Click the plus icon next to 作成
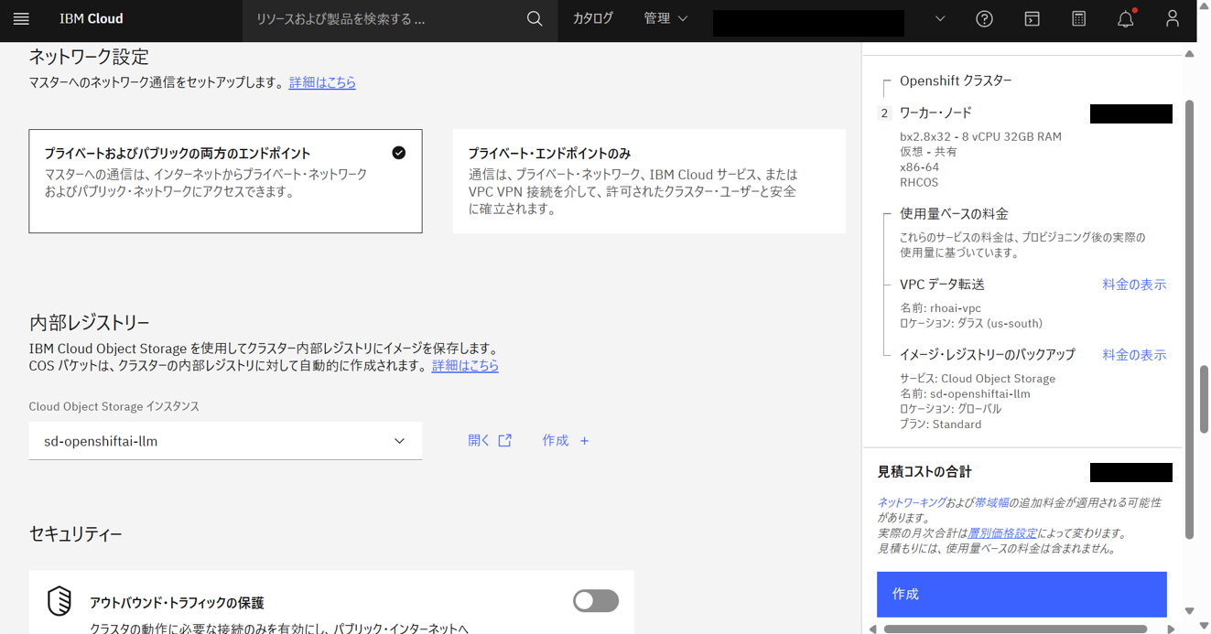 click(584, 441)
